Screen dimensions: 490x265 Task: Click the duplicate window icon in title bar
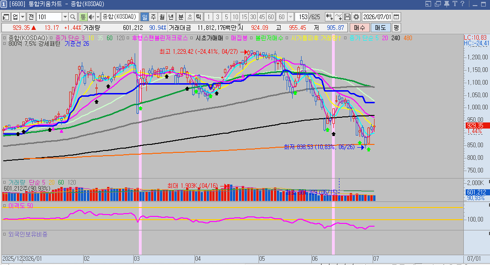pyautogui.click(x=438, y=4)
